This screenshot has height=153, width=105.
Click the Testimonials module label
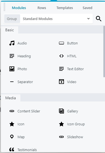point(27,150)
